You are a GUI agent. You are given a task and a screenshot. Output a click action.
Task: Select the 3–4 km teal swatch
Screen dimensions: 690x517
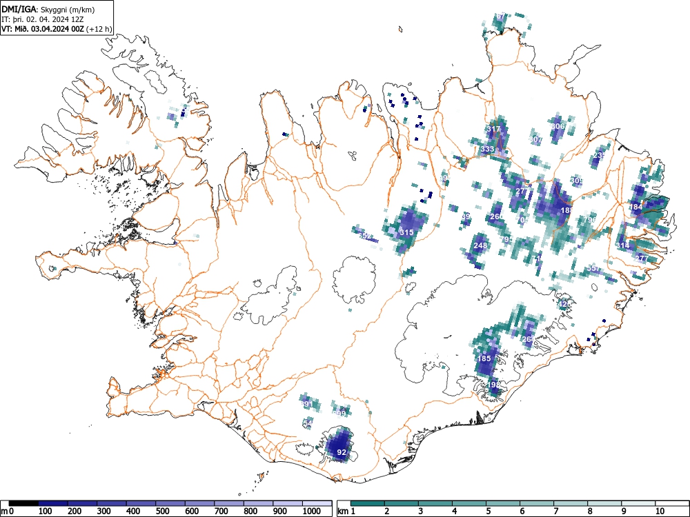click(x=435, y=503)
